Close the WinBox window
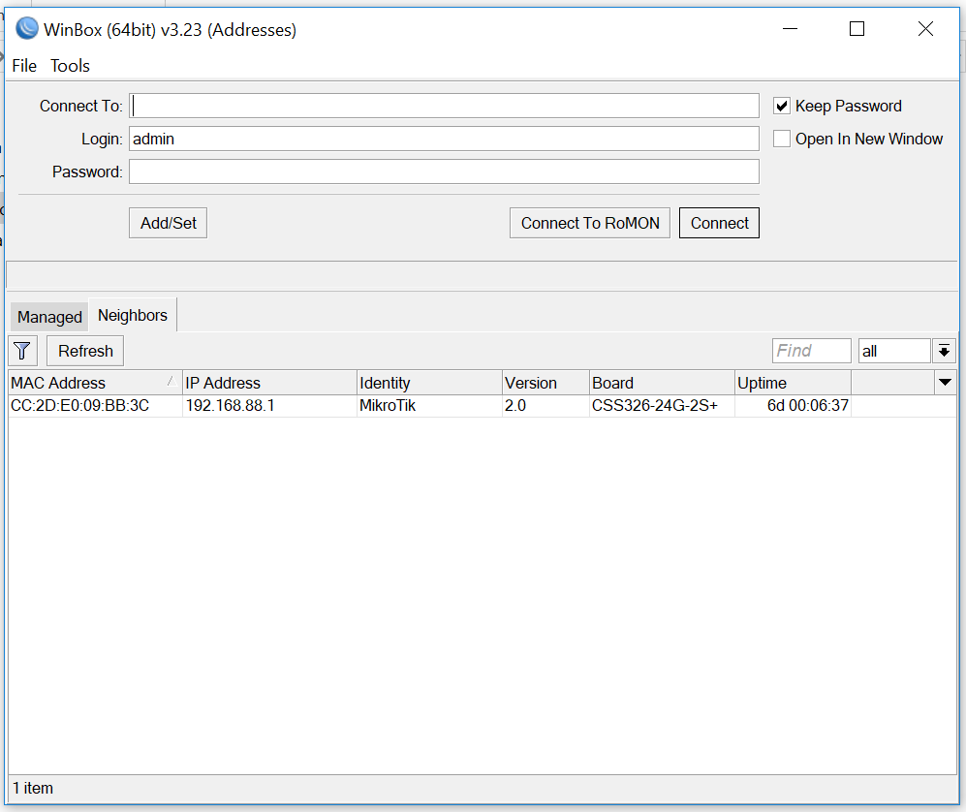This screenshot has width=966, height=812. (x=925, y=29)
